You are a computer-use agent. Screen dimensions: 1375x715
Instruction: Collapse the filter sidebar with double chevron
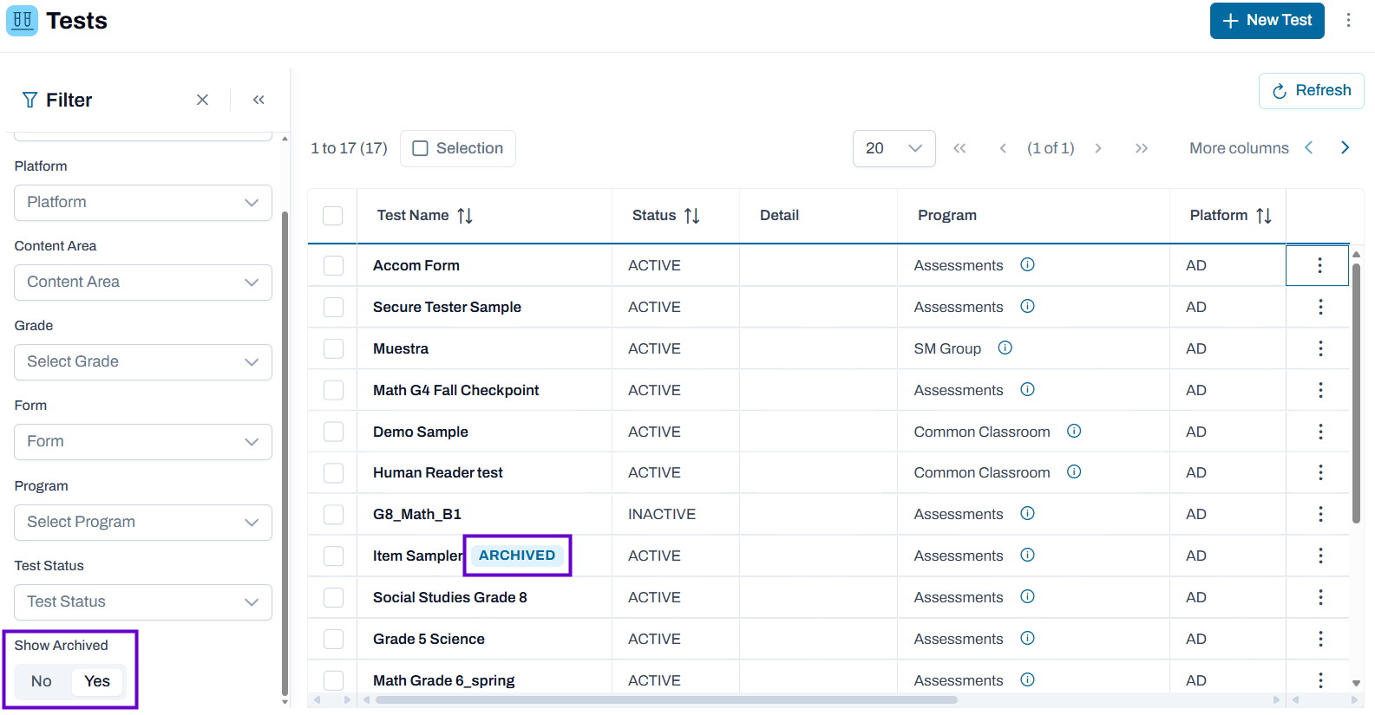coord(259,100)
